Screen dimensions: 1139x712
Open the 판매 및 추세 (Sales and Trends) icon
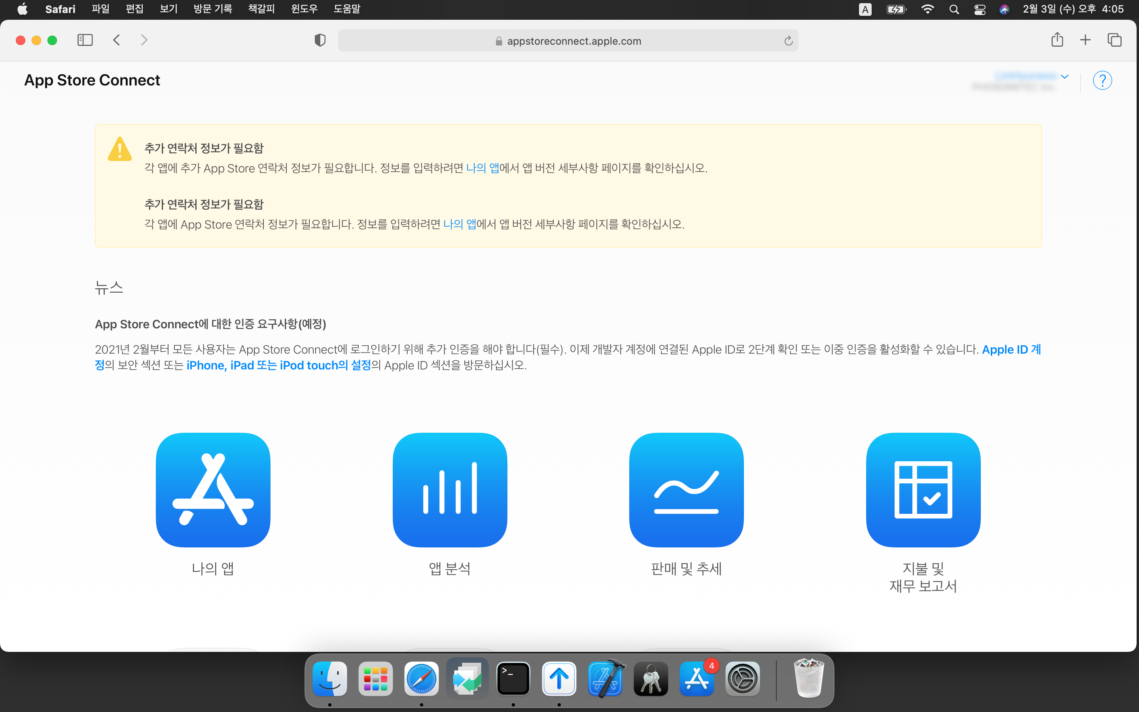click(x=686, y=490)
